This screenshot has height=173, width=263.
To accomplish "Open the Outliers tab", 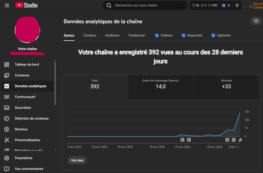I will coord(164,35).
